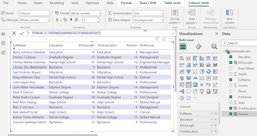Screen dimensions: 257x136
Task: Check the Sales field checkbox
Action: [231, 103]
